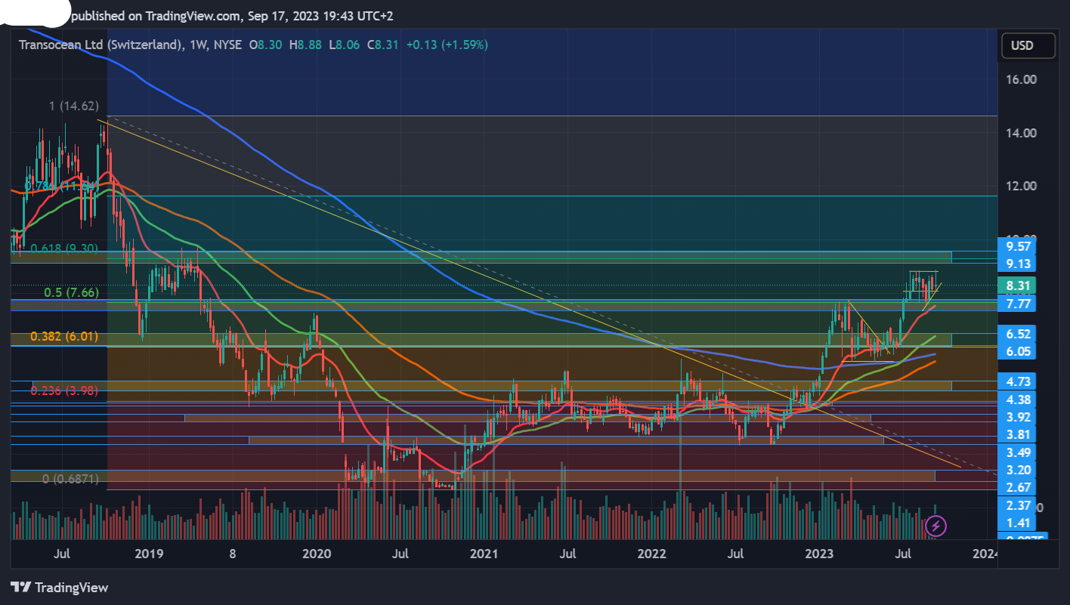Click the 2023 time axis label
Screen dimensions: 1070x605
tap(819, 554)
